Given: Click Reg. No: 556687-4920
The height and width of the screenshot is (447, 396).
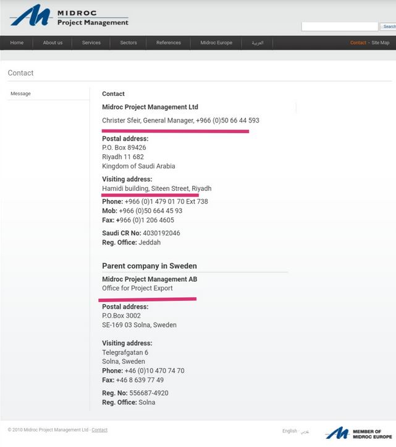Looking at the screenshot, I should pyautogui.click(x=135, y=393).
